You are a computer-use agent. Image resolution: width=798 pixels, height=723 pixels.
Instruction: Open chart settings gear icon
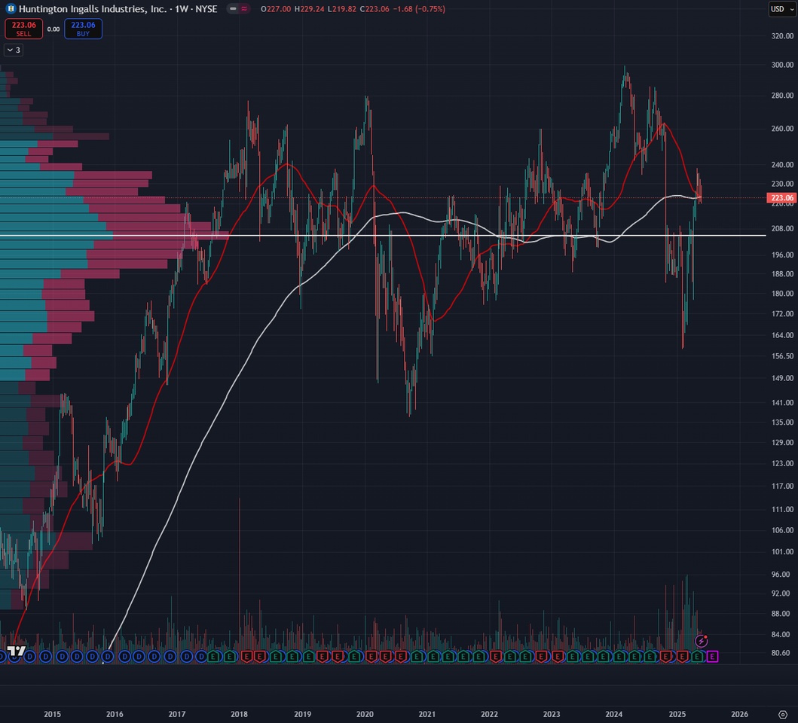click(x=783, y=715)
